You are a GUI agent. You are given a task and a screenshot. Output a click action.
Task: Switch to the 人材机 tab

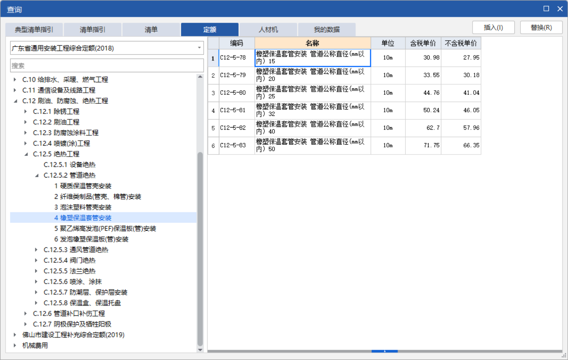click(268, 30)
